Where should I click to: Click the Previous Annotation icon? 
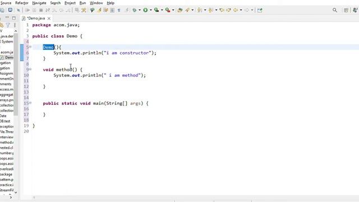point(211,10)
